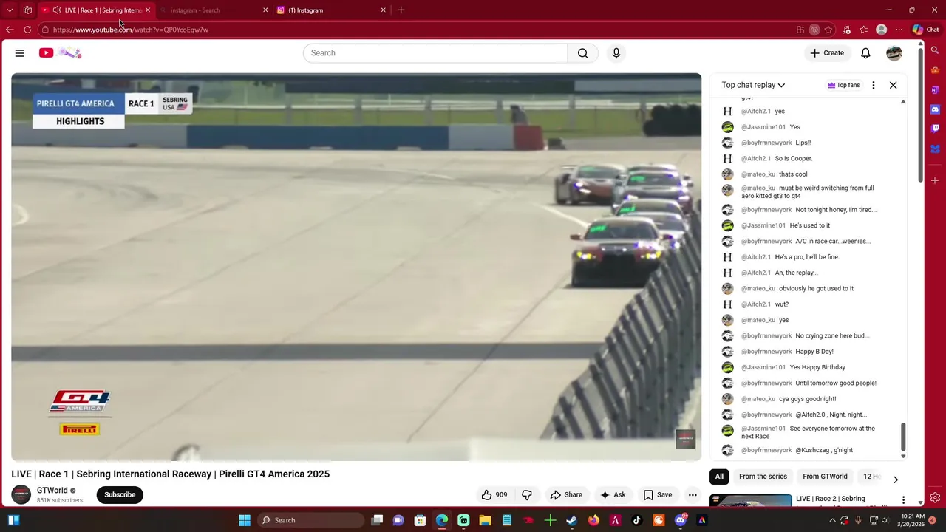
Task: Open the chat panel three-dot options
Action: point(874,85)
